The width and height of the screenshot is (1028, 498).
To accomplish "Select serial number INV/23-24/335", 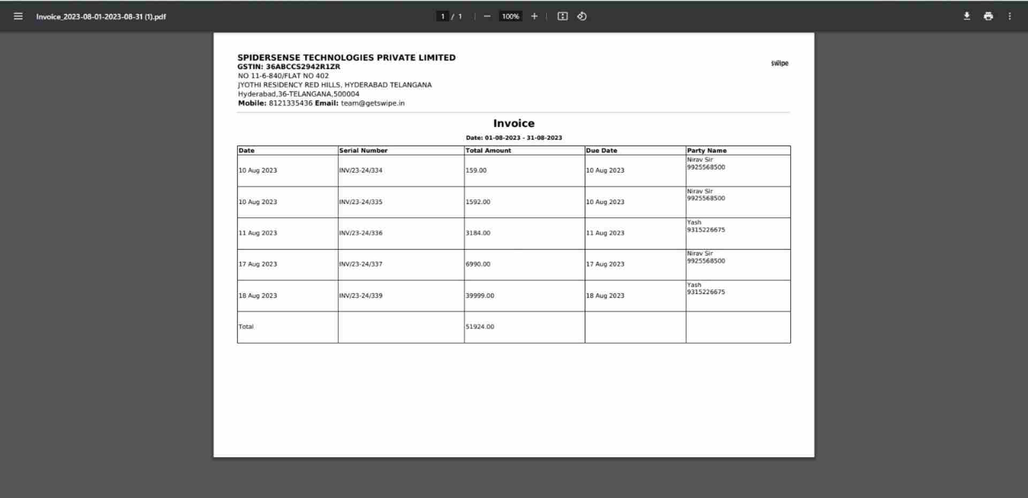I will click(x=361, y=202).
